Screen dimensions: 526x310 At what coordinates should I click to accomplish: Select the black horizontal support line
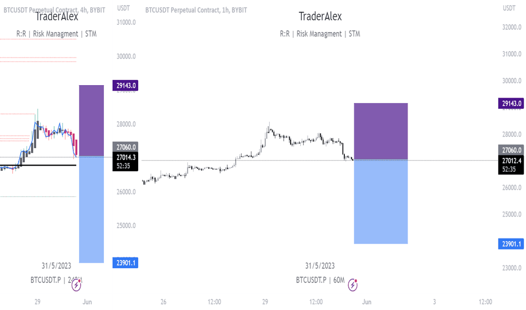[x=38, y=165]
